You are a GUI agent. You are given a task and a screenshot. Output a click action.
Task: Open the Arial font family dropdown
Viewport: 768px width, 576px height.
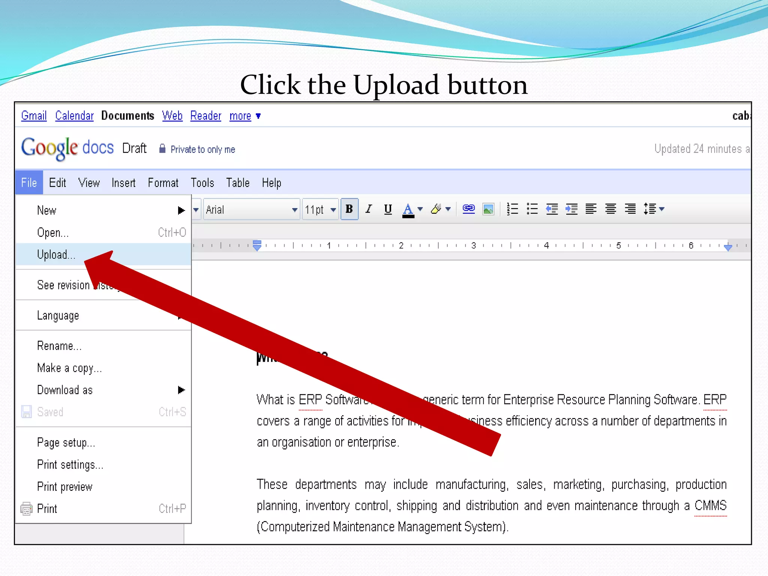[251, 209]
